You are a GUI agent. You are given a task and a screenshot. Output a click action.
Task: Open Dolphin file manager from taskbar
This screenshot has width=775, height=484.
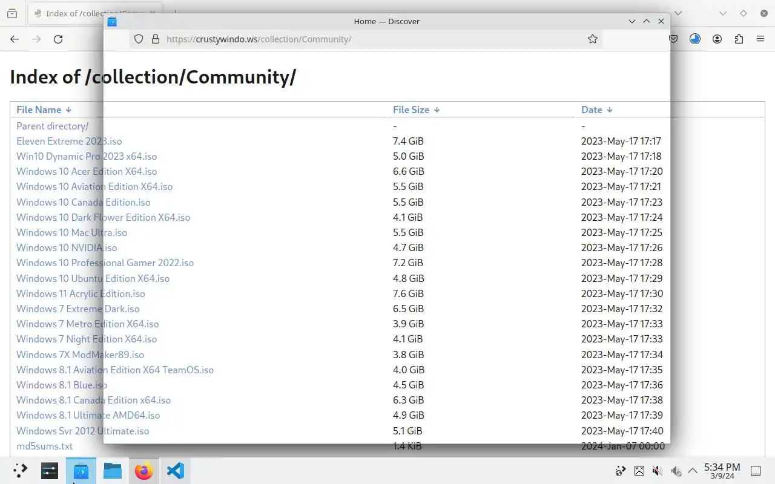113,471
